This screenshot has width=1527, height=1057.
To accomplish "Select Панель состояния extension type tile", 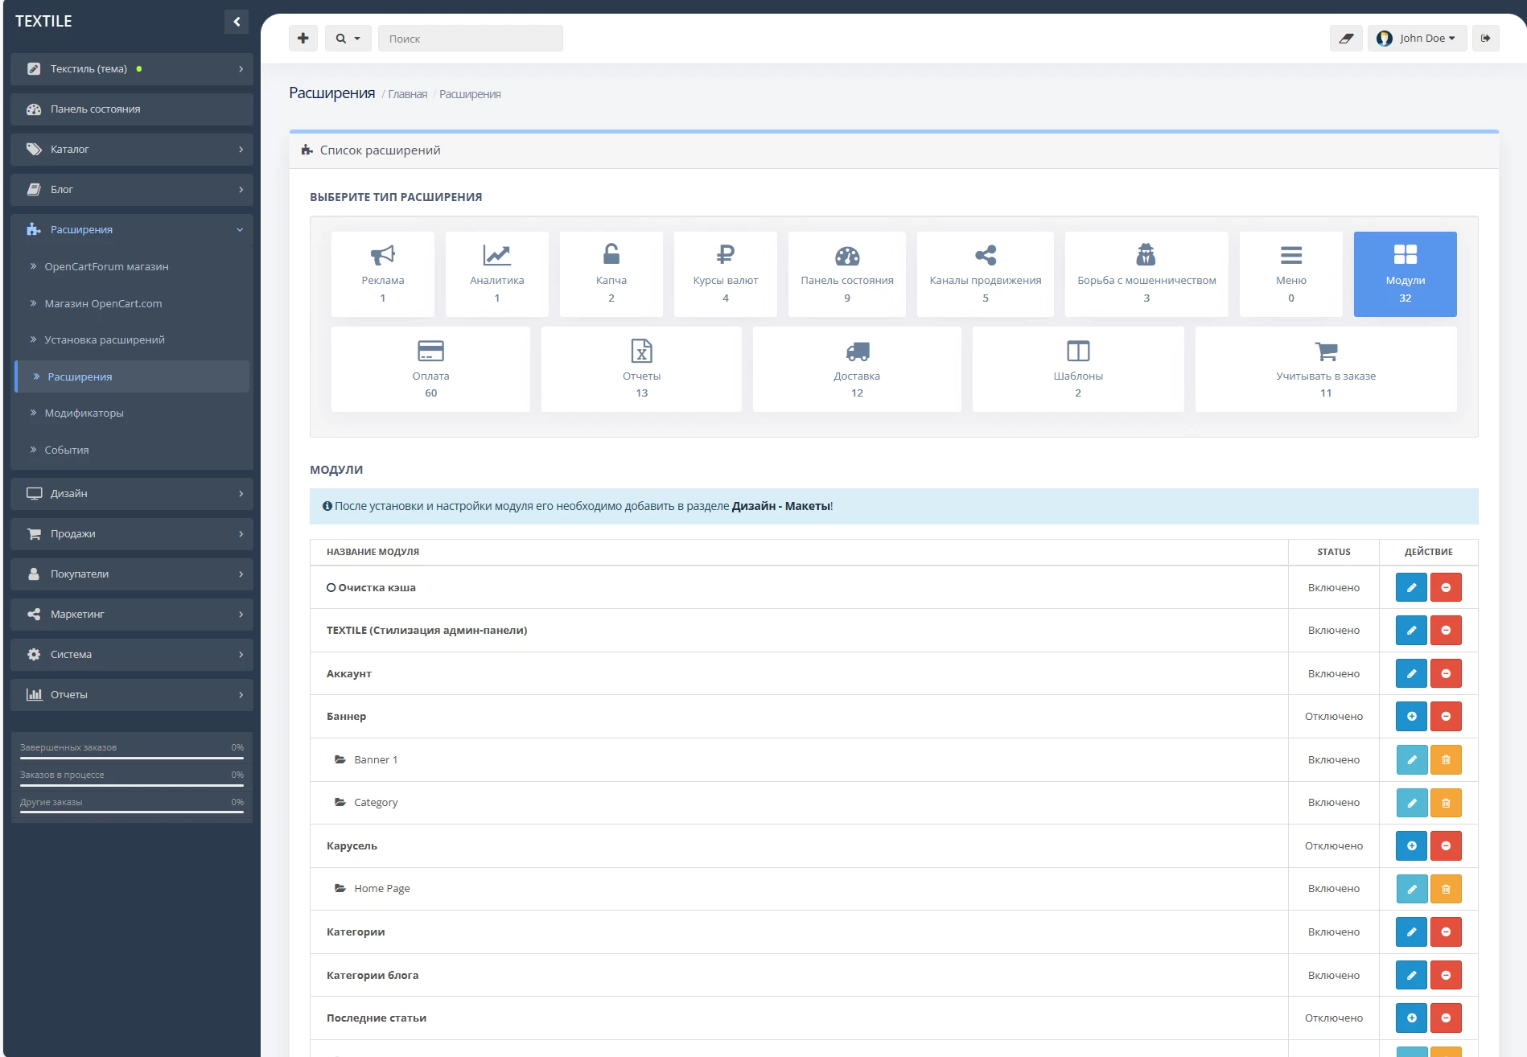I will [847, 274].
